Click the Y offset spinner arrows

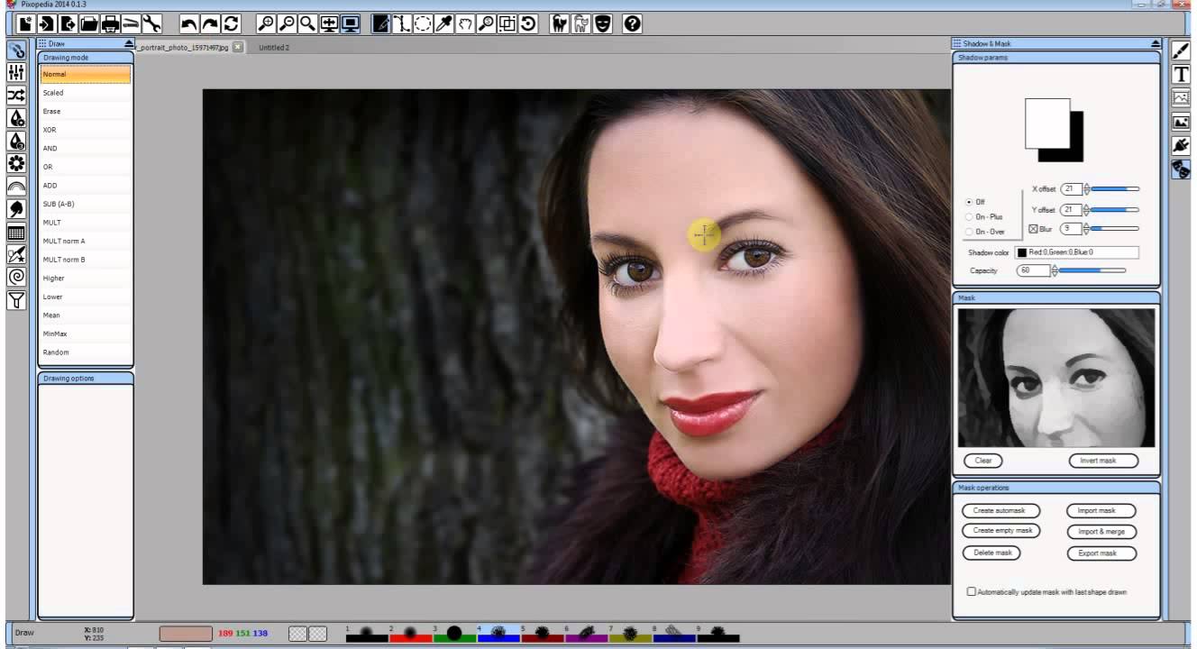coord(1086,210)
